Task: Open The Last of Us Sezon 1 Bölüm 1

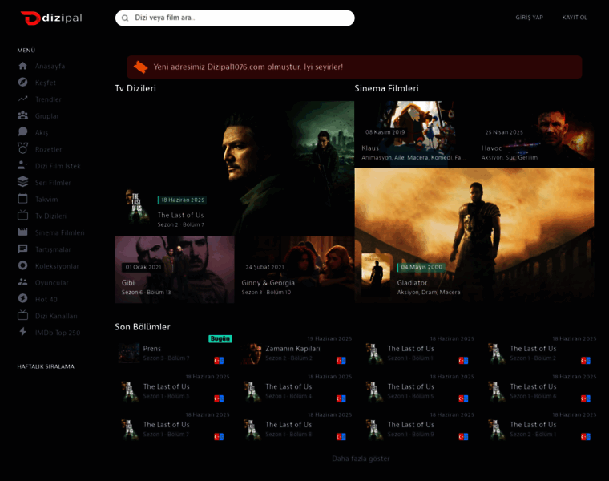Action: [417, 353]
